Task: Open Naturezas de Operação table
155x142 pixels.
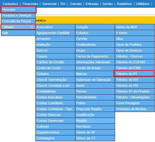Action: tap(95, 80)
